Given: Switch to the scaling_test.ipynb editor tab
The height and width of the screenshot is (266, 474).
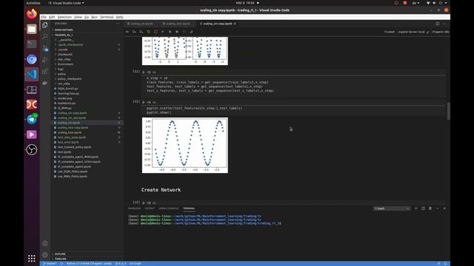Looking at the screenshot, I should pos(177,24).
